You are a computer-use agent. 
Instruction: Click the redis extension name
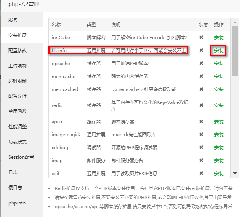(x=57, y=105)
